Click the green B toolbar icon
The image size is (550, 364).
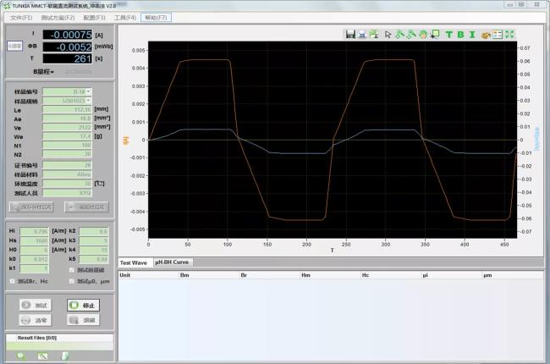click(461, 35)
